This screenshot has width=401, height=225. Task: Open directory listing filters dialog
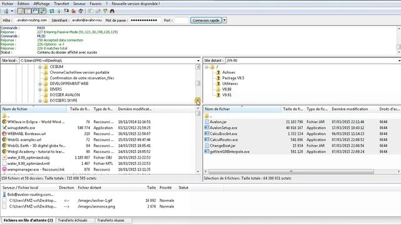click(x=90, y=11)
